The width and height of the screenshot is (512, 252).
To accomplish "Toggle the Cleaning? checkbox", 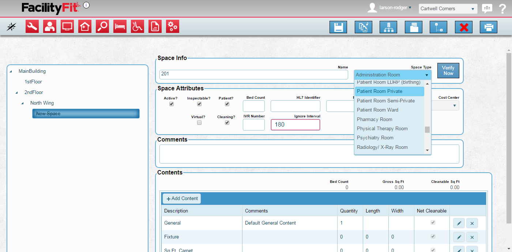I will click(227, 123).
